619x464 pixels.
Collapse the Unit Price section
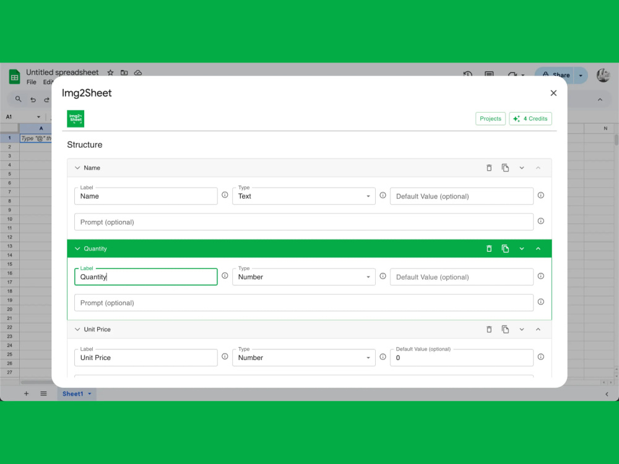pos(77,330)
